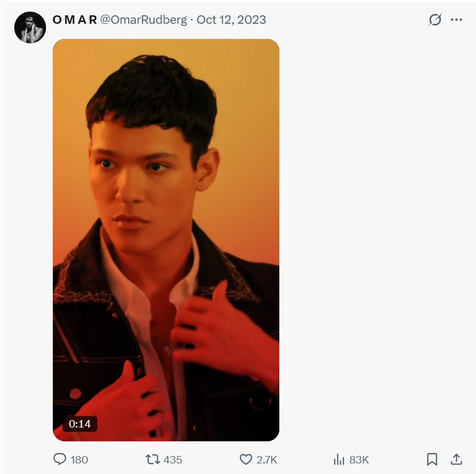
Task: Click the 435 reposts count
Action: click(173, 460)
